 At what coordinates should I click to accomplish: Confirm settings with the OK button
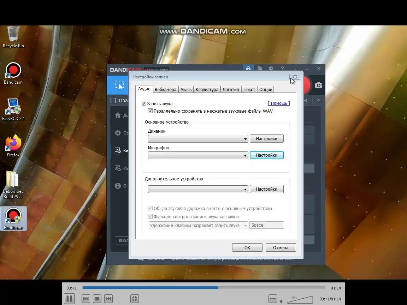click(x=247, y=247)
